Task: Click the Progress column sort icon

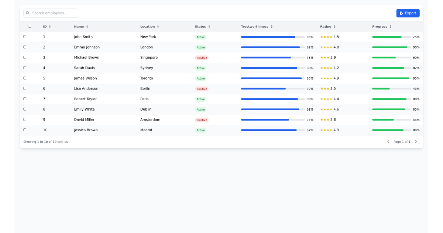Action: pos(391,27)
